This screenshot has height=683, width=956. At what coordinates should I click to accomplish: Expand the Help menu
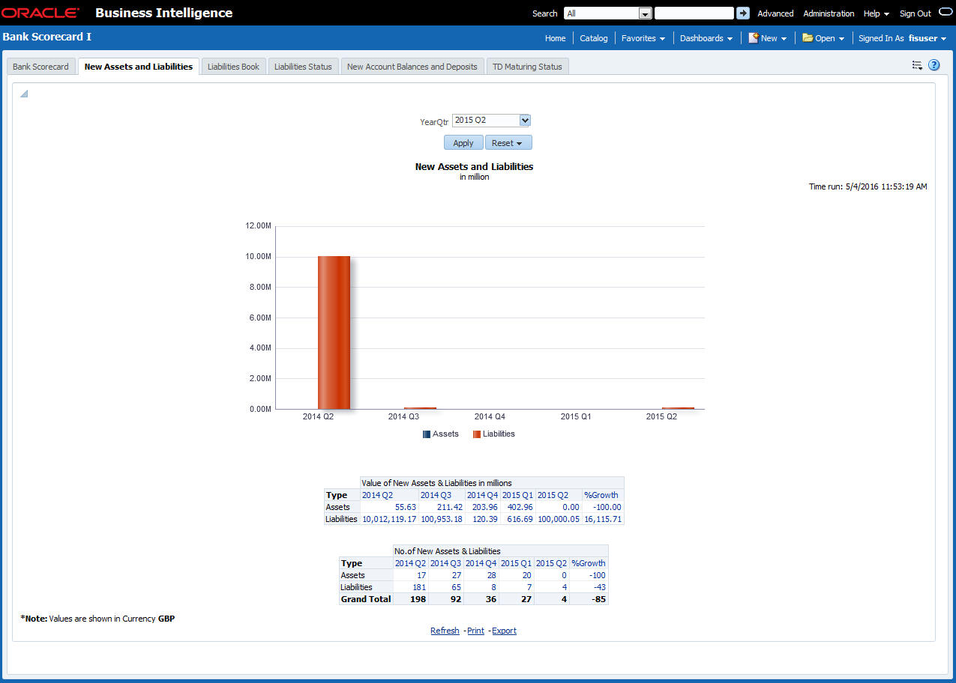click(876, 13)
